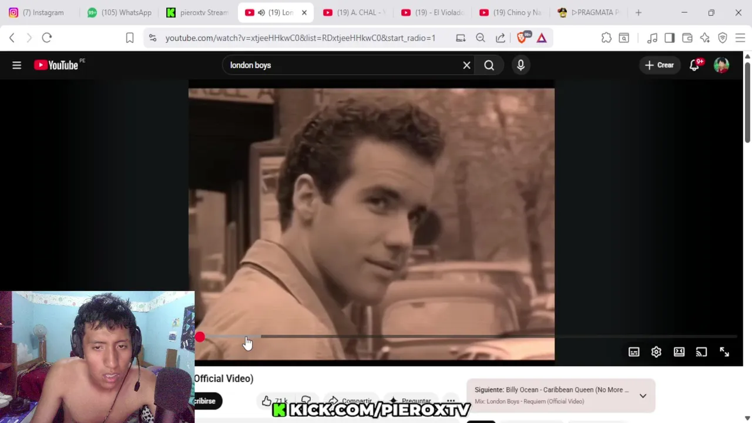Open the tab search icon in the browser toolbar
Image resolution: width=752 pixels, height=423 pixels.
coord(624,38)
